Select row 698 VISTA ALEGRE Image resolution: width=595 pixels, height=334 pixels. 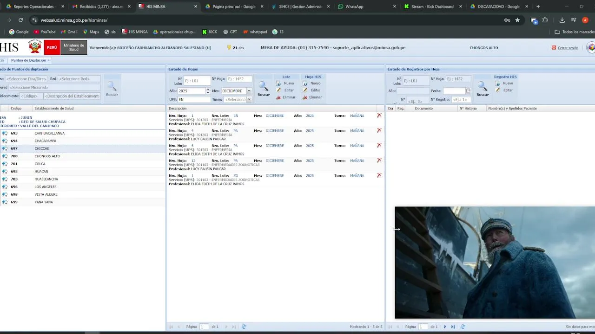pyautogui.click(x=83, y=194)
